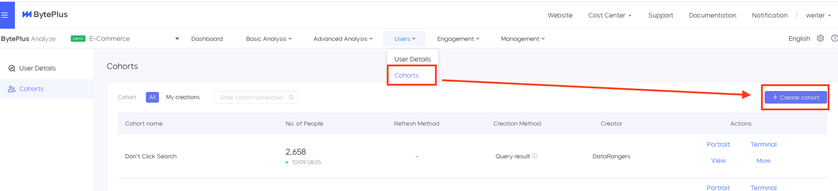The width and height of the screenshot is (838, 191).
Task: Open the hamburger menu icon
Action: 5,15
